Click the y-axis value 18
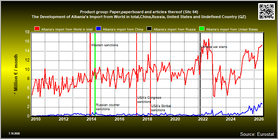 point(27,32)
